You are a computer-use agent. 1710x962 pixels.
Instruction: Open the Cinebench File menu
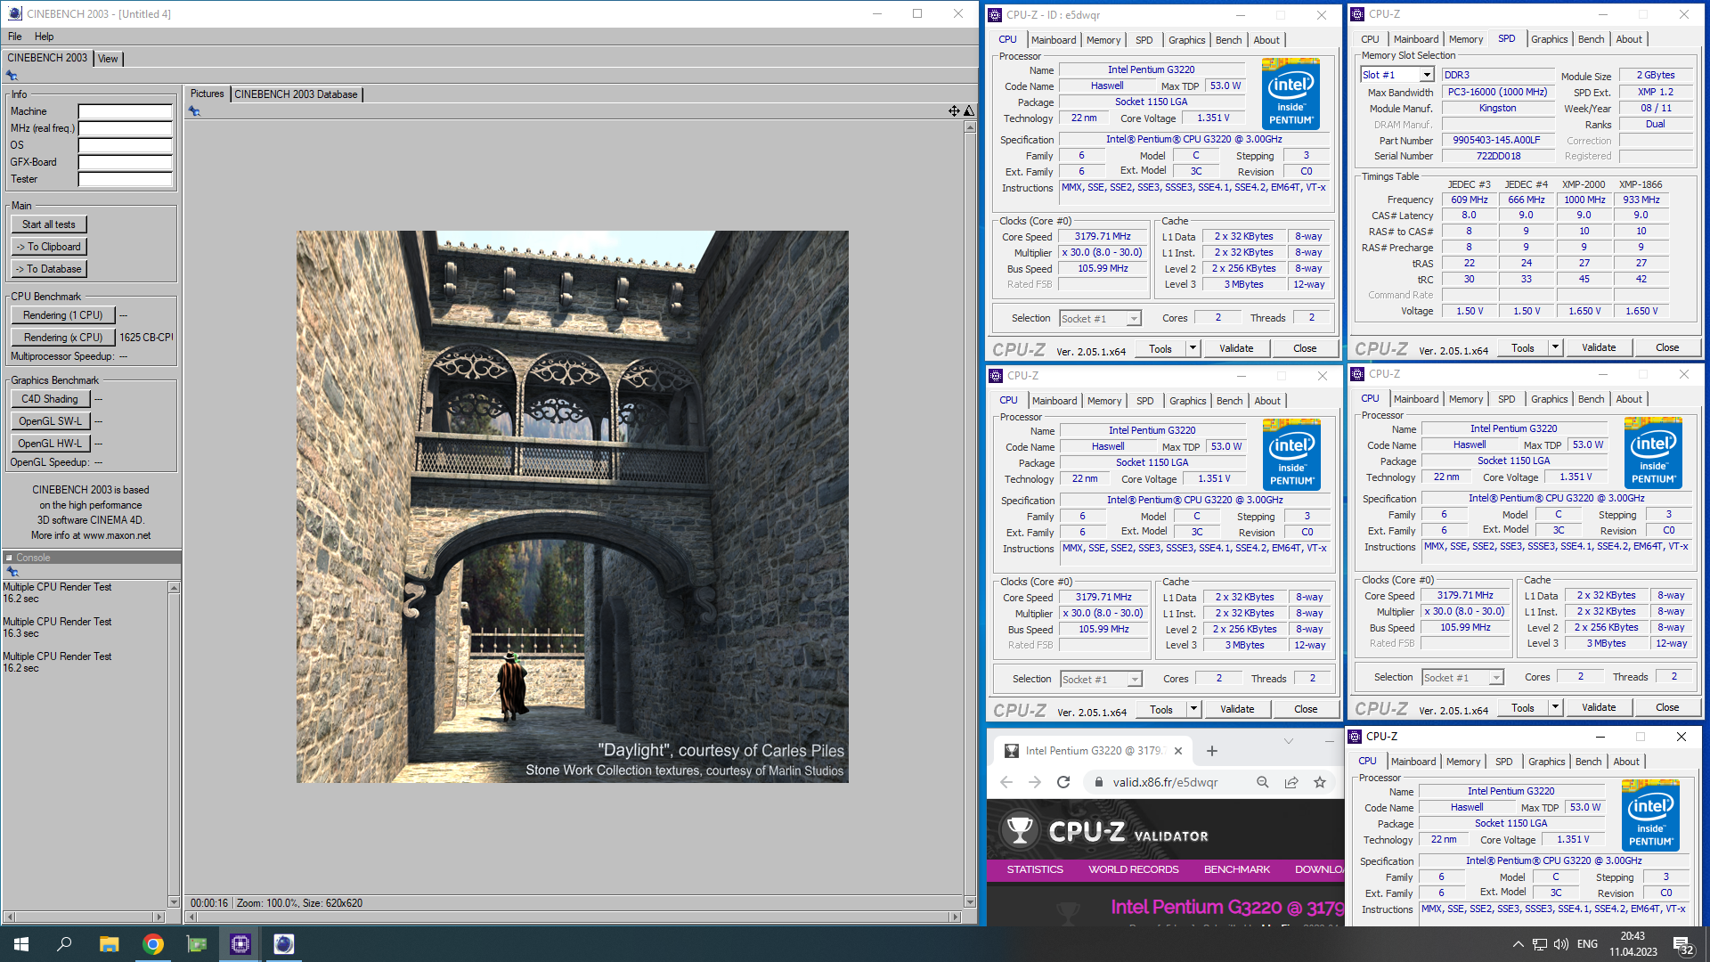click(15, 37)
